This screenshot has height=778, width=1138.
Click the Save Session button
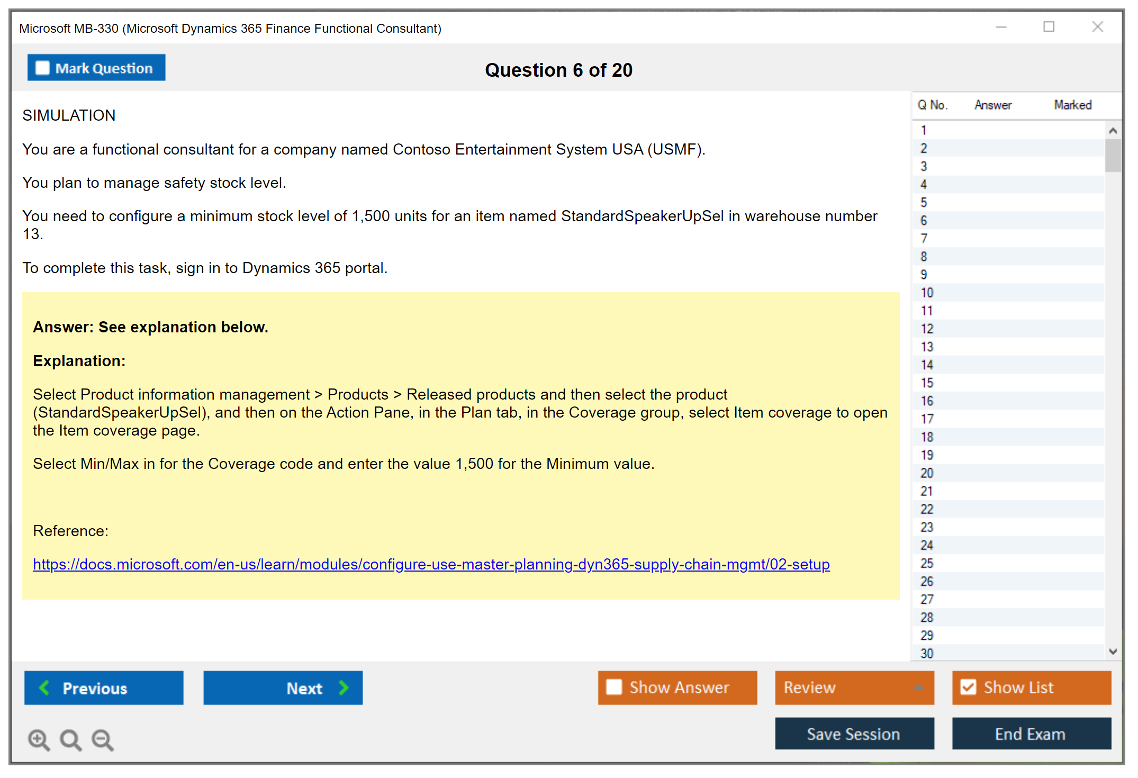click(854, 734)
